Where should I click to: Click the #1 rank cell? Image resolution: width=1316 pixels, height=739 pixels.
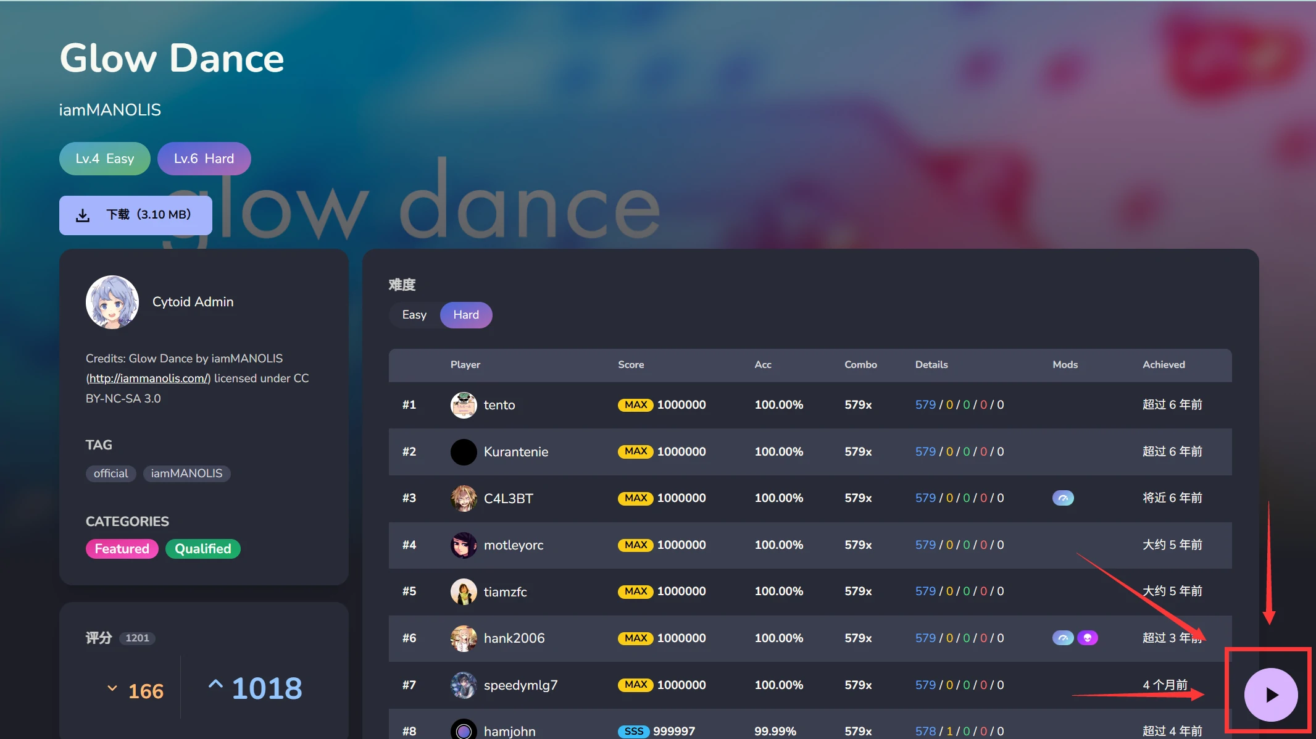(x=409, y=405)
